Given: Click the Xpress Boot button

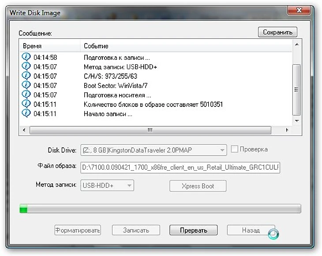Looking at the screenshot, I should point(198,186).
